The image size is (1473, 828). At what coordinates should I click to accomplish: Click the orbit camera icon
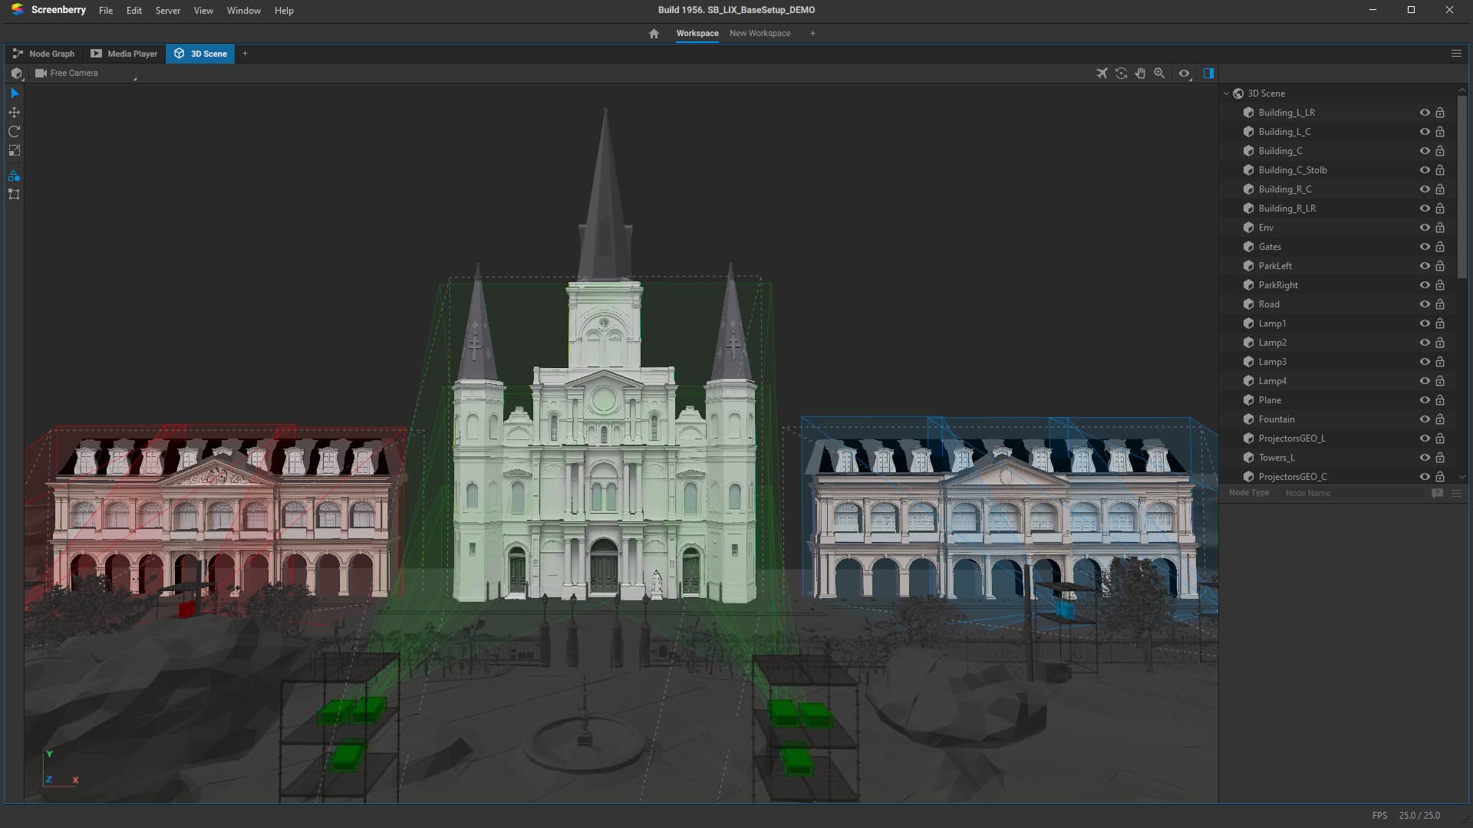click(x=1121, y=74)
